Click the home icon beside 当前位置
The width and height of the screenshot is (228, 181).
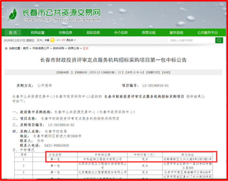point(6,48)
